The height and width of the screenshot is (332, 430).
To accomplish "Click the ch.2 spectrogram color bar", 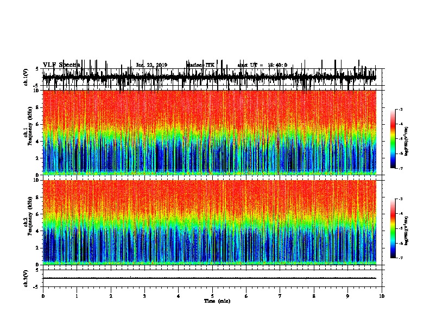I will (x=393, y=228).
